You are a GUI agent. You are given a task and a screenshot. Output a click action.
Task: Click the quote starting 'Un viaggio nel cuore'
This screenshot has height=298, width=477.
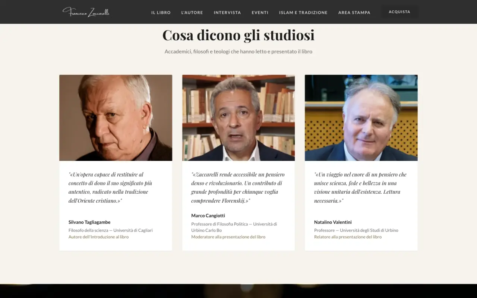coord(360,187)
